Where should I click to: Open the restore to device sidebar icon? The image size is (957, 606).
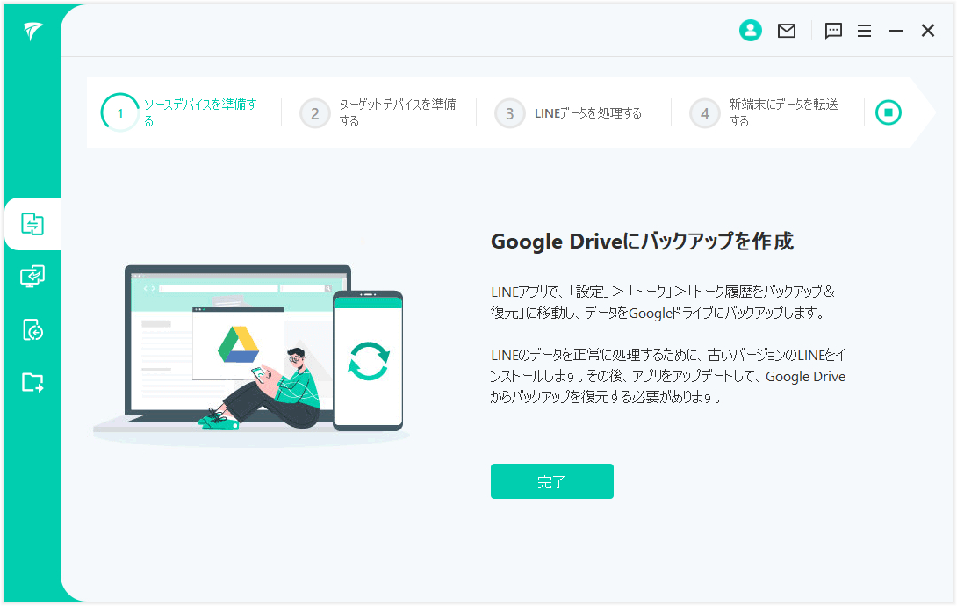[x=32, y=329]
